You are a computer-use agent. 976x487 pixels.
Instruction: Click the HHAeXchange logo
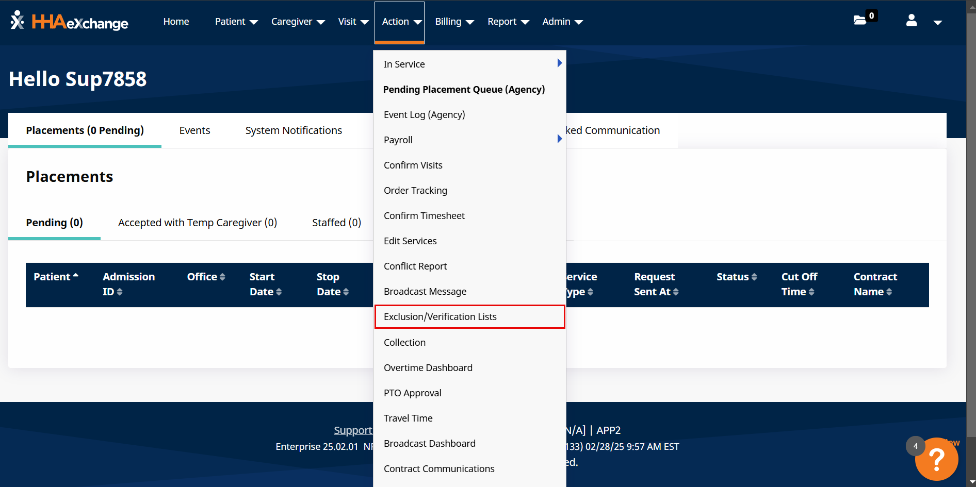[x=69, y=22]
